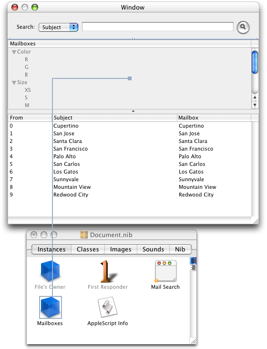Viewport: 267px width, 349px height.
Task: Select the San Francisco subject cell
Action: [x=71, y=149]
